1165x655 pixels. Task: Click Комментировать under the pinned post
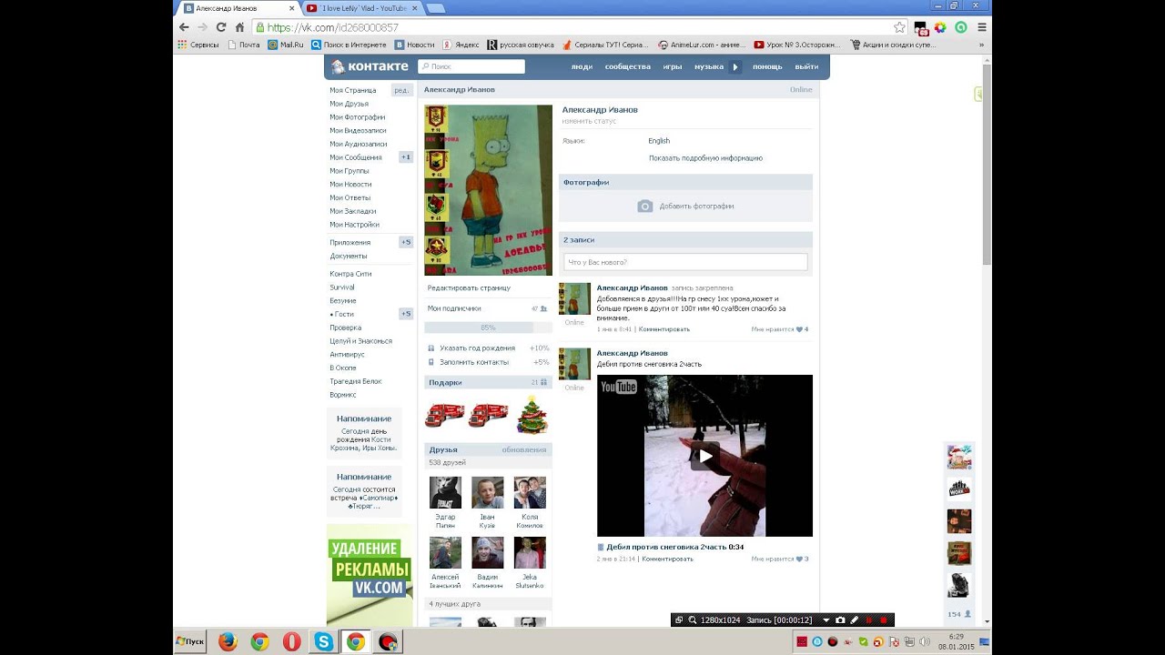(664, 329)
